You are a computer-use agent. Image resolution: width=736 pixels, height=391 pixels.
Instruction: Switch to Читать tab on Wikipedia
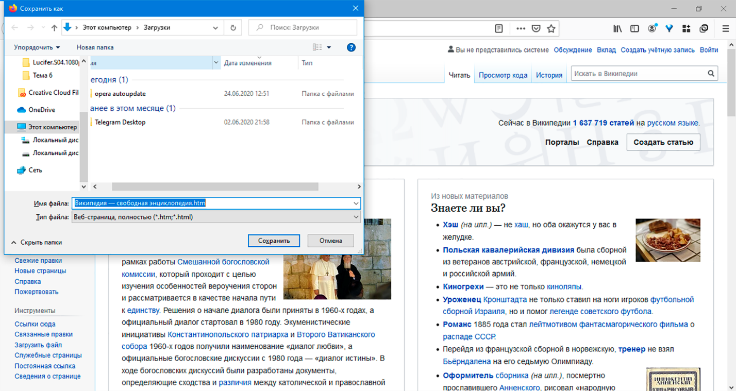point(459,75)
